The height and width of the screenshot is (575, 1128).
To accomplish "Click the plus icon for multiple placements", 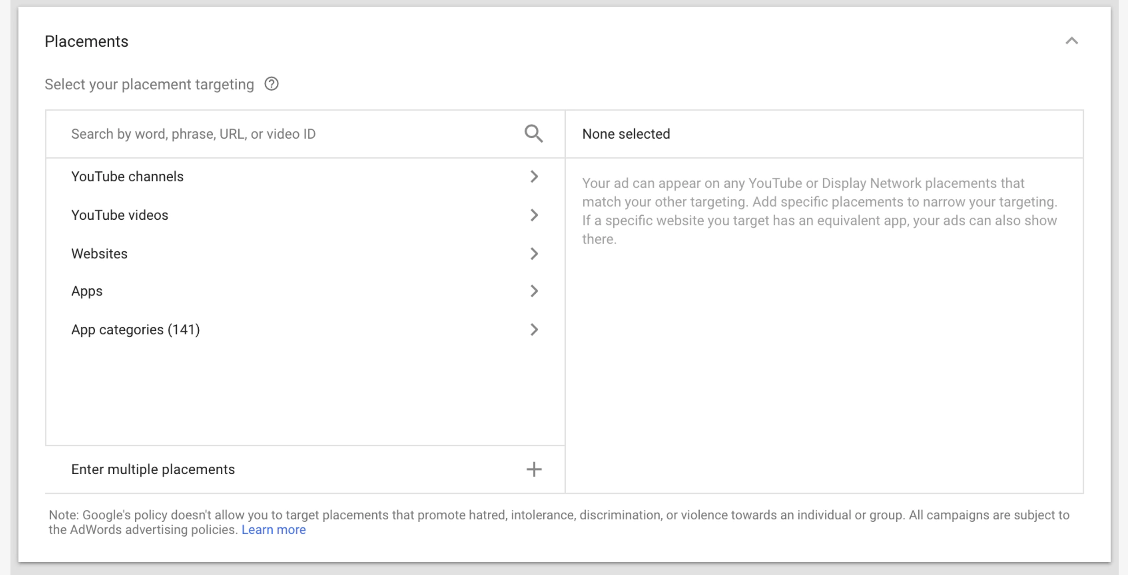I will pyautogui.click(x=534, y=469).
